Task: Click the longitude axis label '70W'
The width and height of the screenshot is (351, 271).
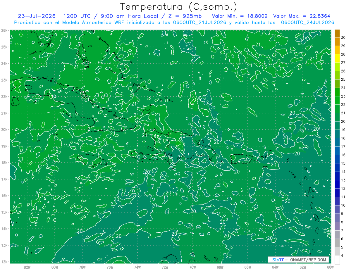Action: 192,267
